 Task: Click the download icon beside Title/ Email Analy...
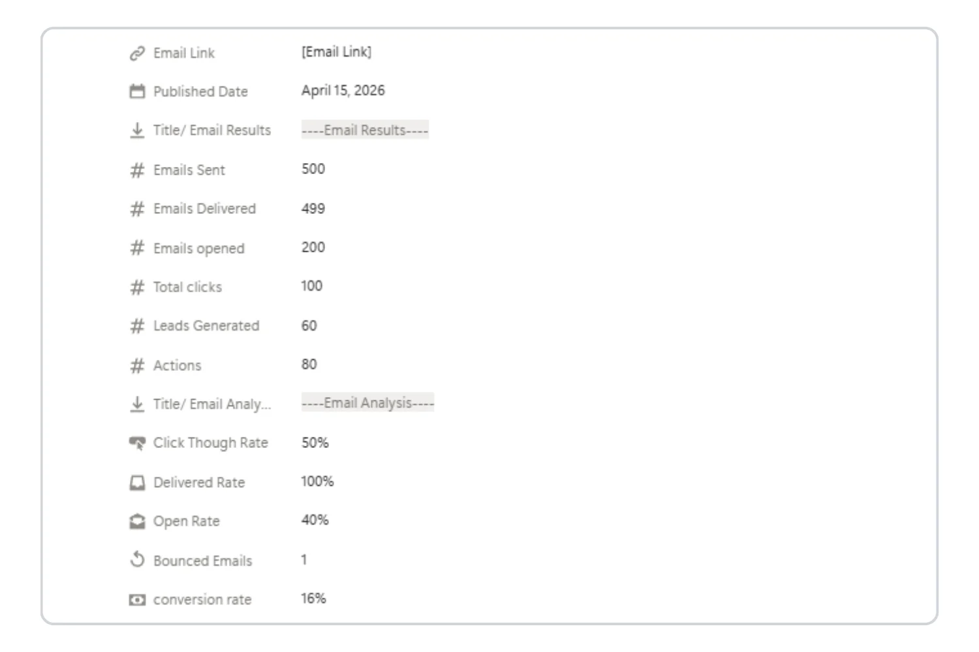point(136,404)
